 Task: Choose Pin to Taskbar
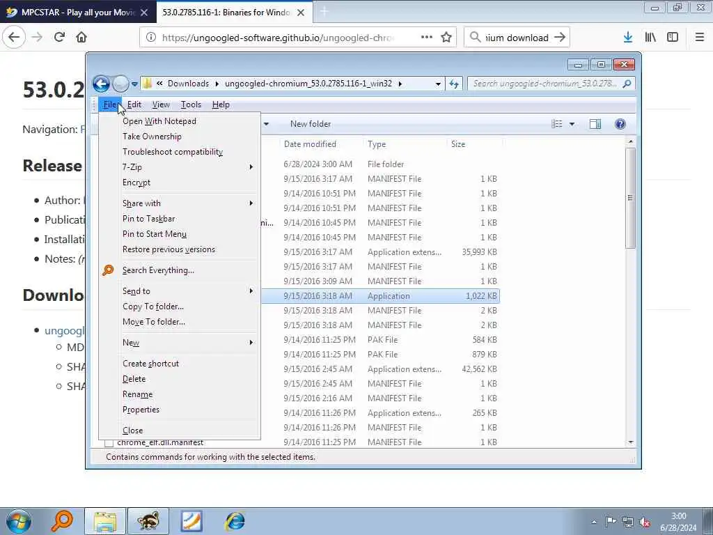tap(149, 219)
